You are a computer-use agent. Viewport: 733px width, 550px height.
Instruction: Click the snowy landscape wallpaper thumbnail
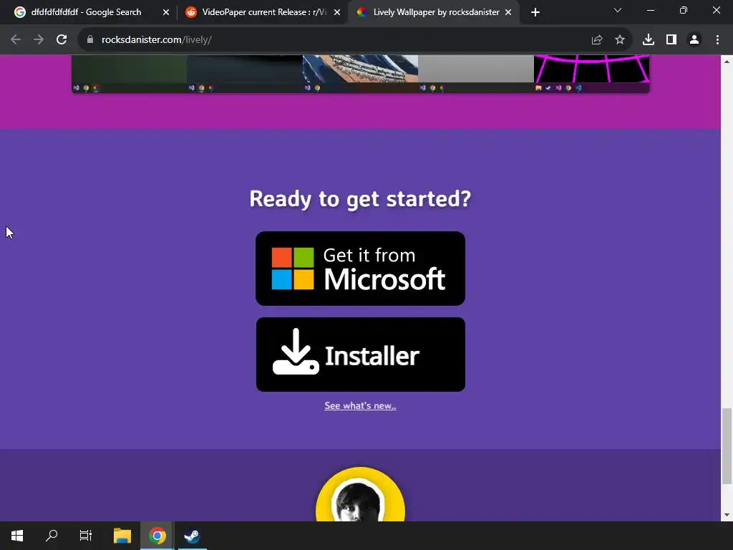[361, 74]
